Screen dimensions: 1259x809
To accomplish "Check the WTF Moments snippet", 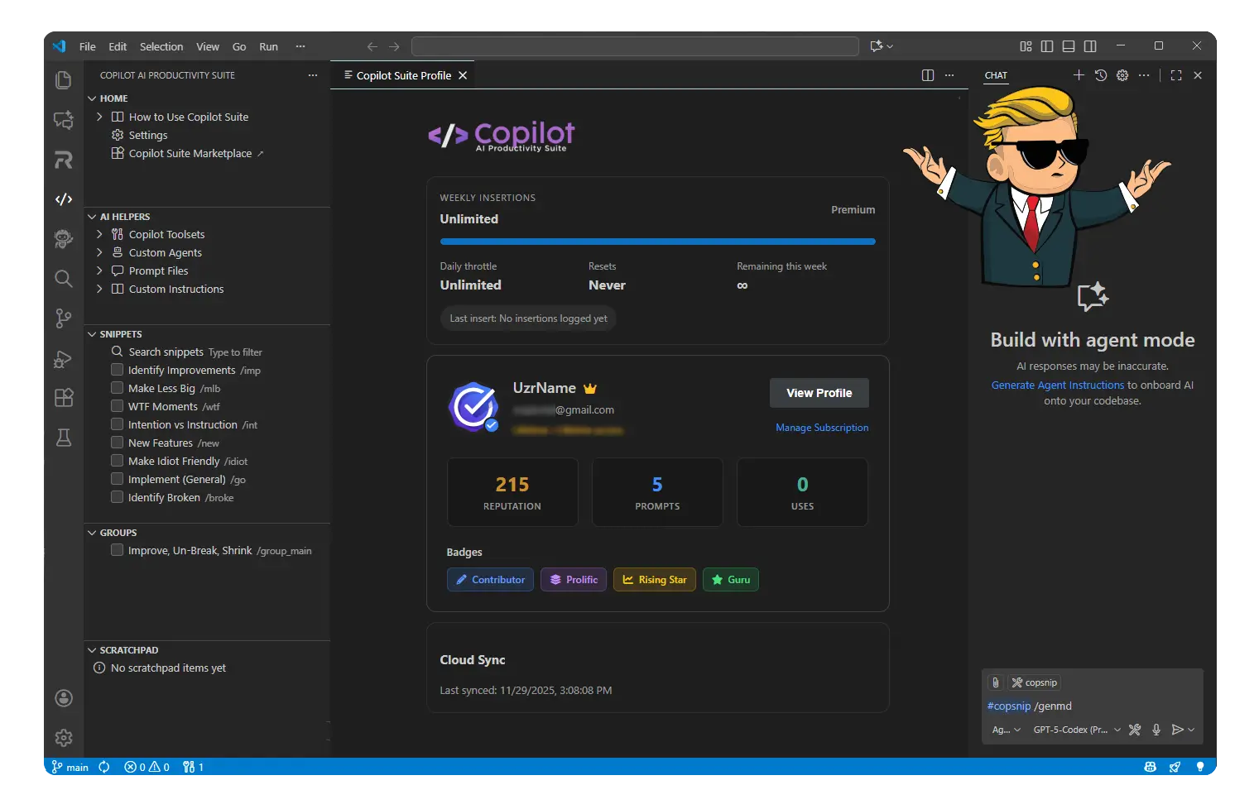I will pos(118,406).
